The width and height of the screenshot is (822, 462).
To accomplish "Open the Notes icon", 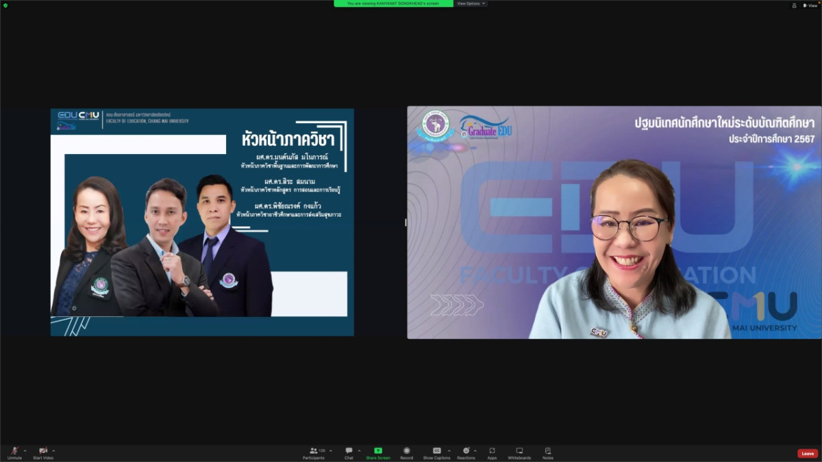I will click(547, 451).
